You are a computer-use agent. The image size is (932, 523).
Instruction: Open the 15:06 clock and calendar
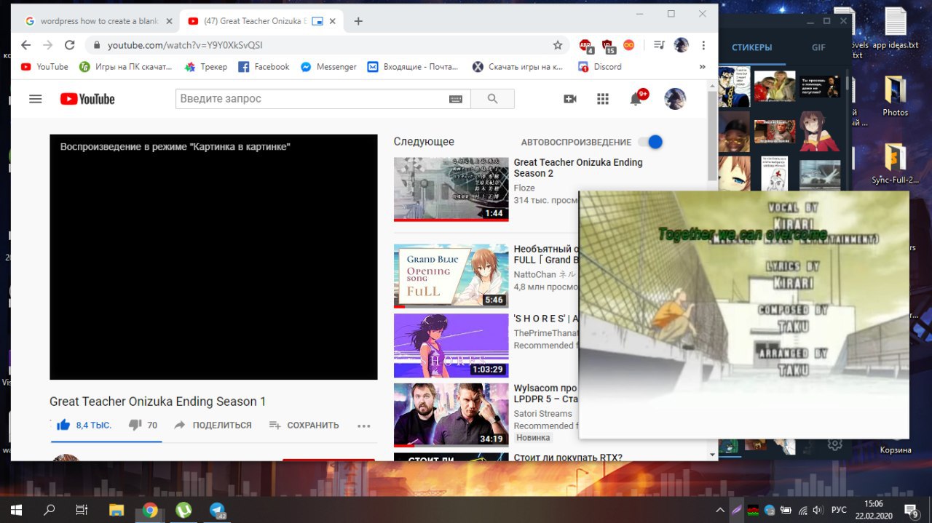(873, 509)
